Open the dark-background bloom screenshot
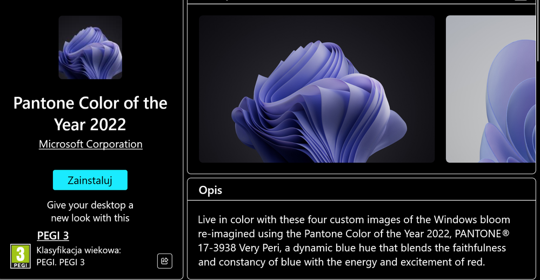The height and width of the screenshot is (280, 540). 317,89
